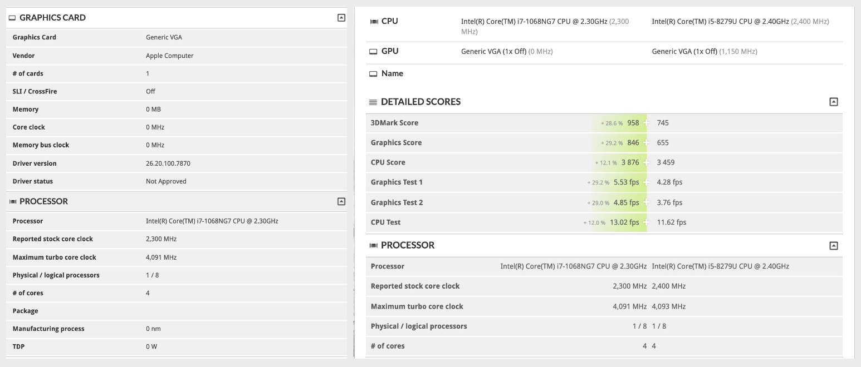This screenshot has height=367, width=861.
Task: Collapse the Detailed Scores section
Action: tap(833, 102)
